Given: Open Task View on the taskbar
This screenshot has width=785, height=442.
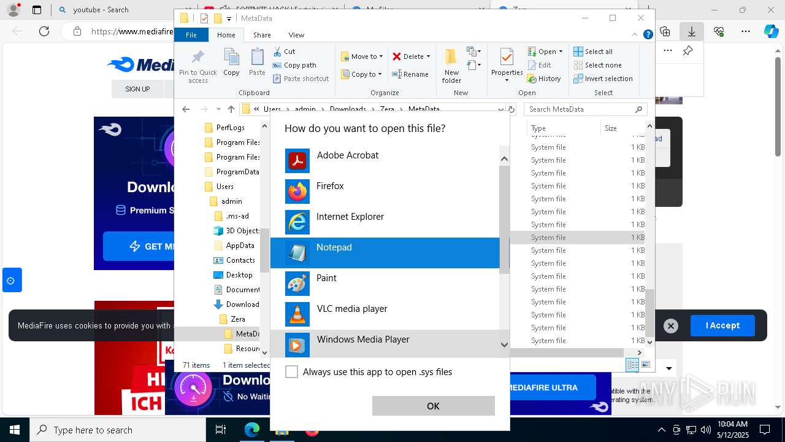Looking at the screenshot, I should [x=221, y=430].
